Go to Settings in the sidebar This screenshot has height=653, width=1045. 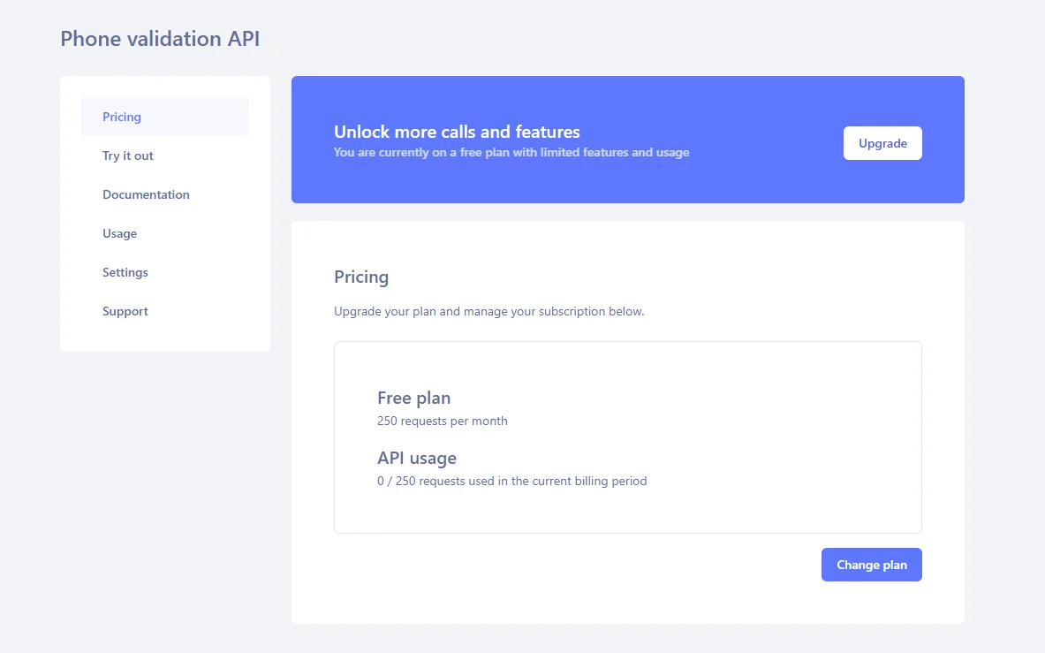click(x=125, y=272)
